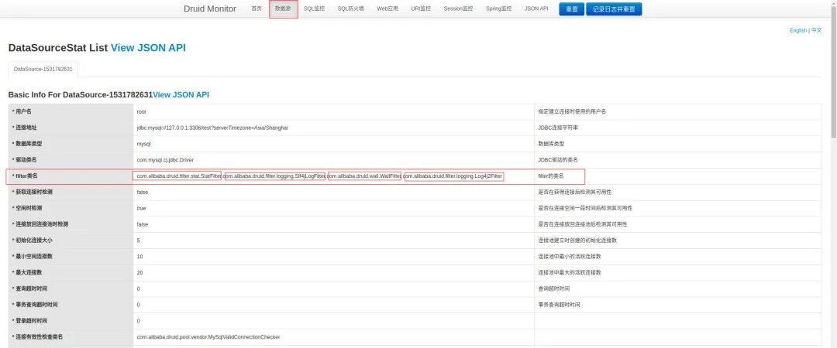Click the Druid Monitor brand title
The height and width of the screenshot is (348, 837).
[x=210, y=9]
